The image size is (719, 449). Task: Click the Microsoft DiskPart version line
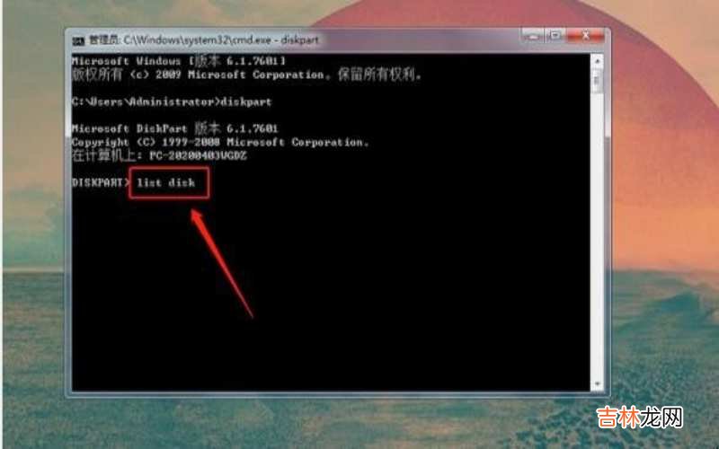coord(175,128)
